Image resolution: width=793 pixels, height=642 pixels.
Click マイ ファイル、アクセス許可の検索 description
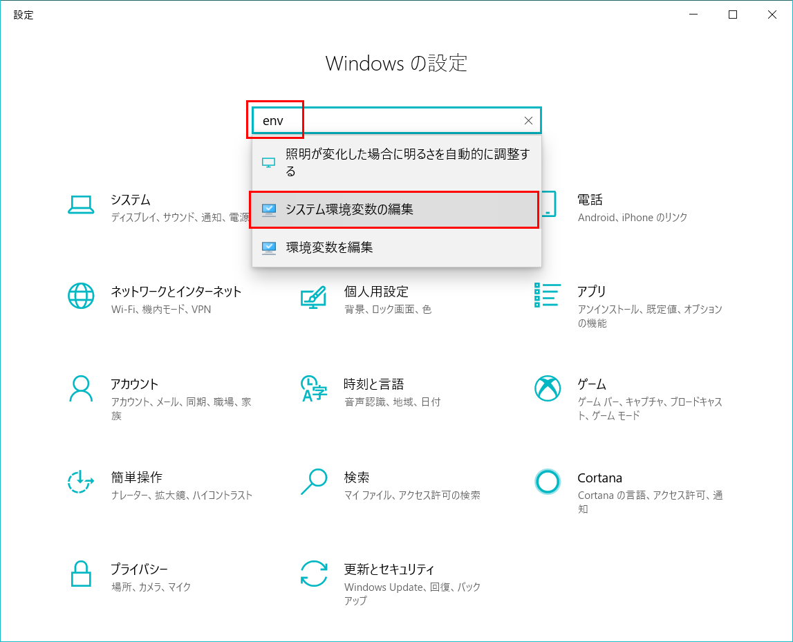point(412,495)
